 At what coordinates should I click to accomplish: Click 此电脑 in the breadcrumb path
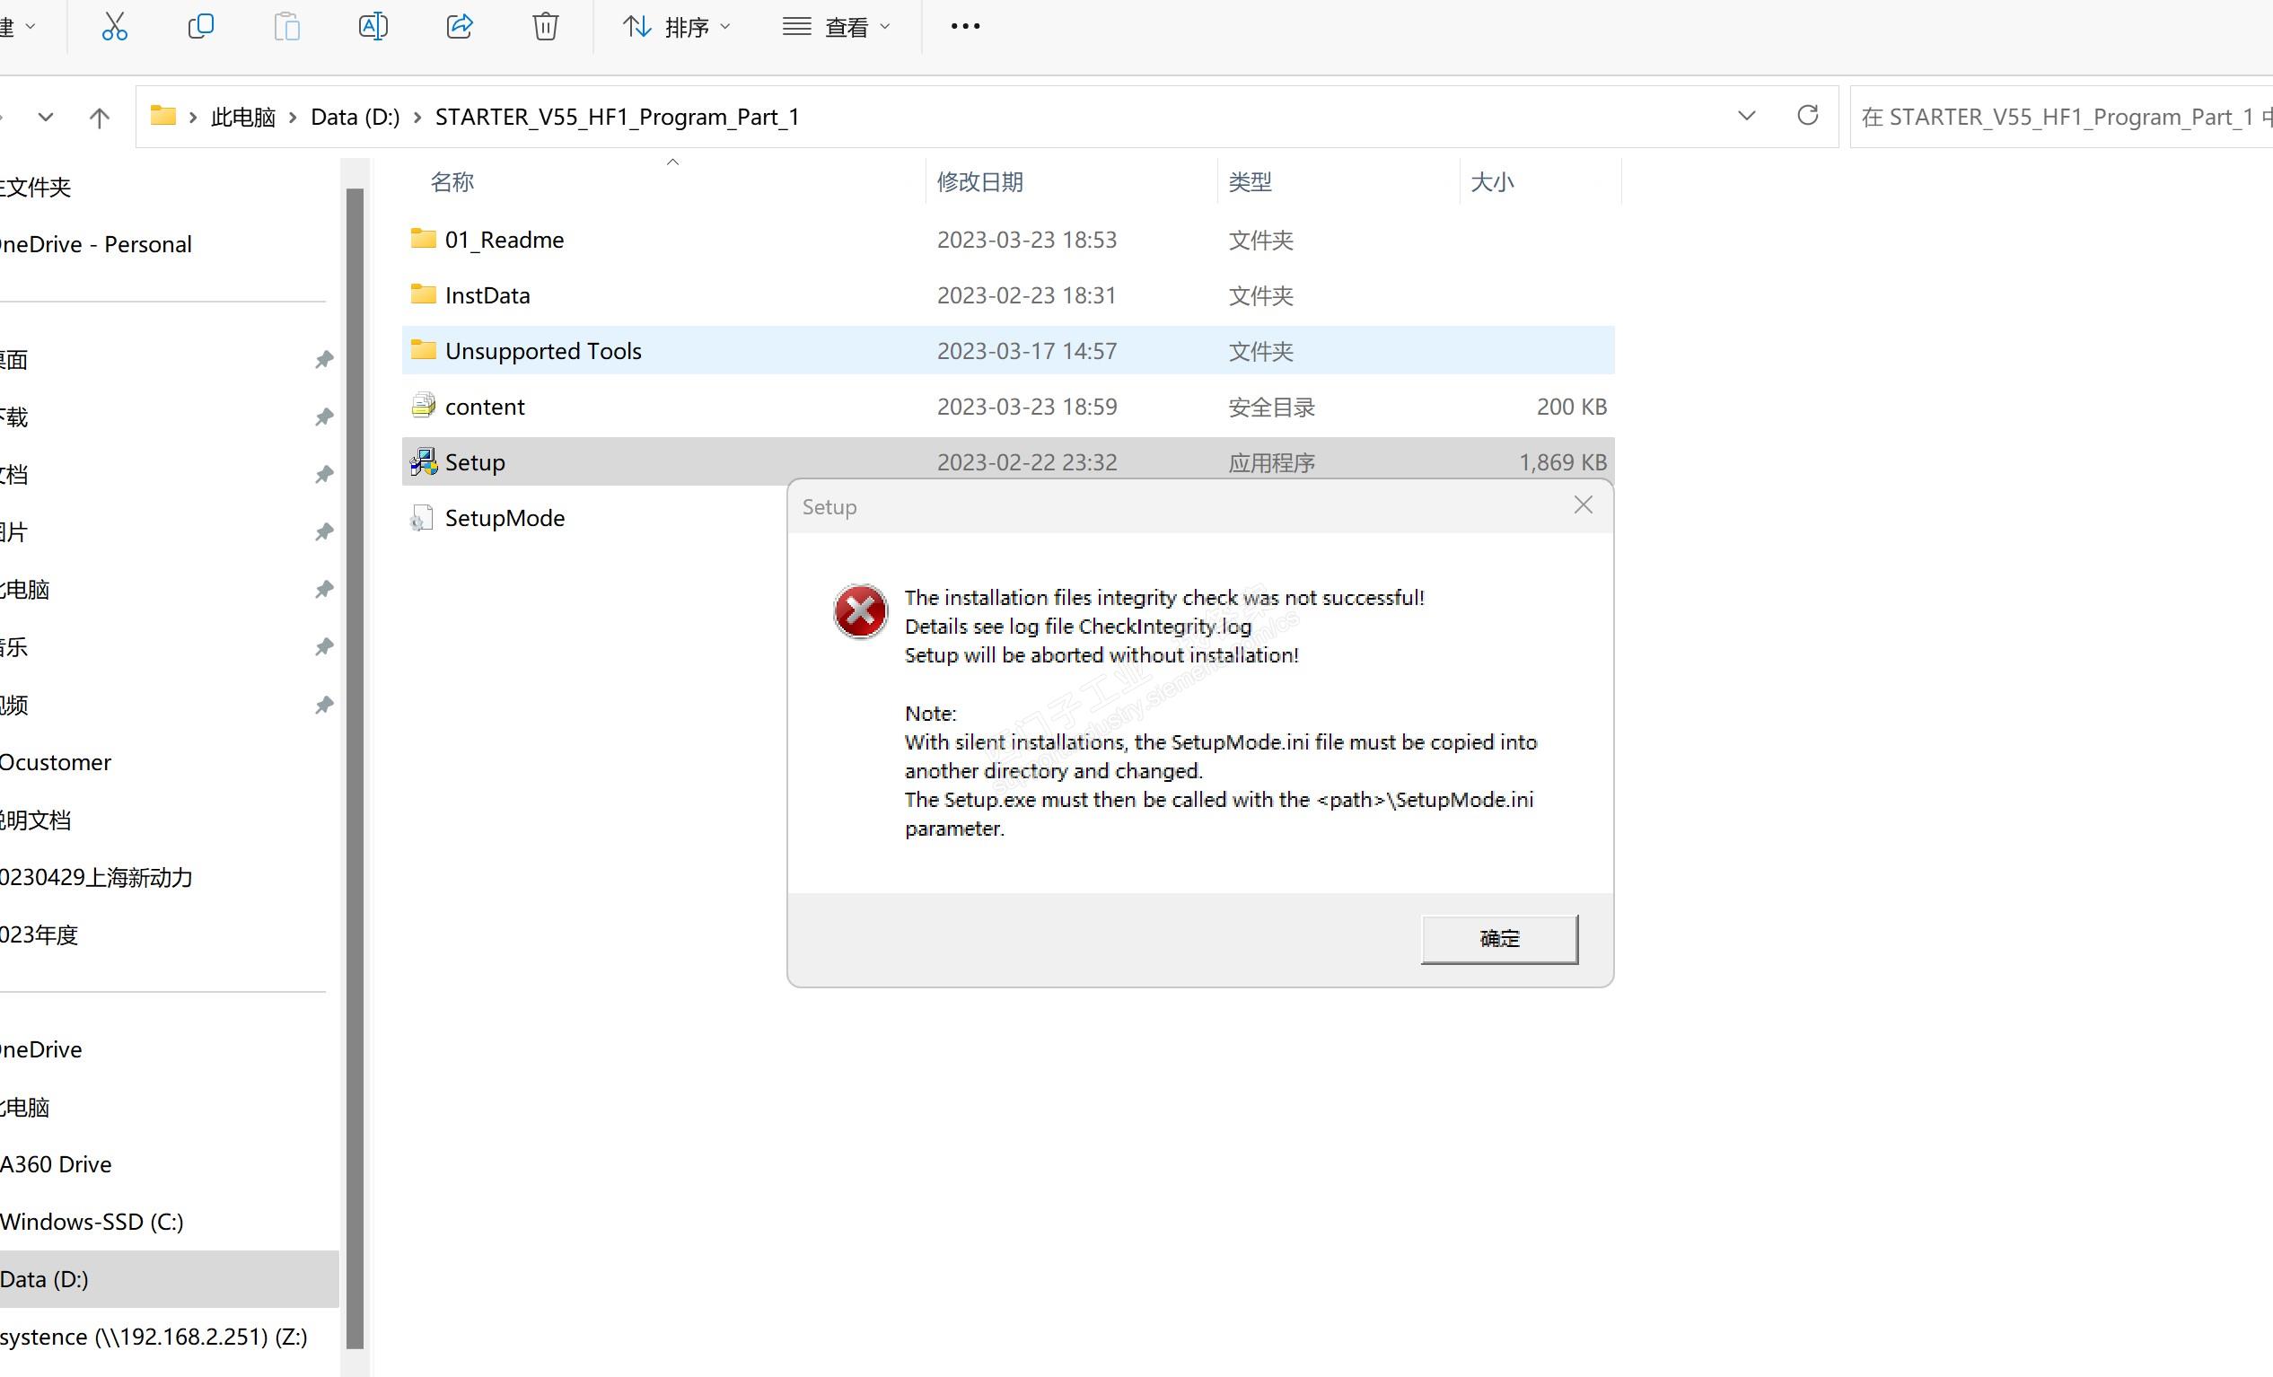pyautogui.click(x=242, y=117)
